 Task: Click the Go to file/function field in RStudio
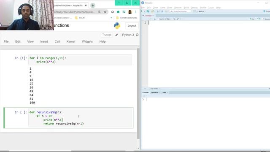(x=180, y=11)
